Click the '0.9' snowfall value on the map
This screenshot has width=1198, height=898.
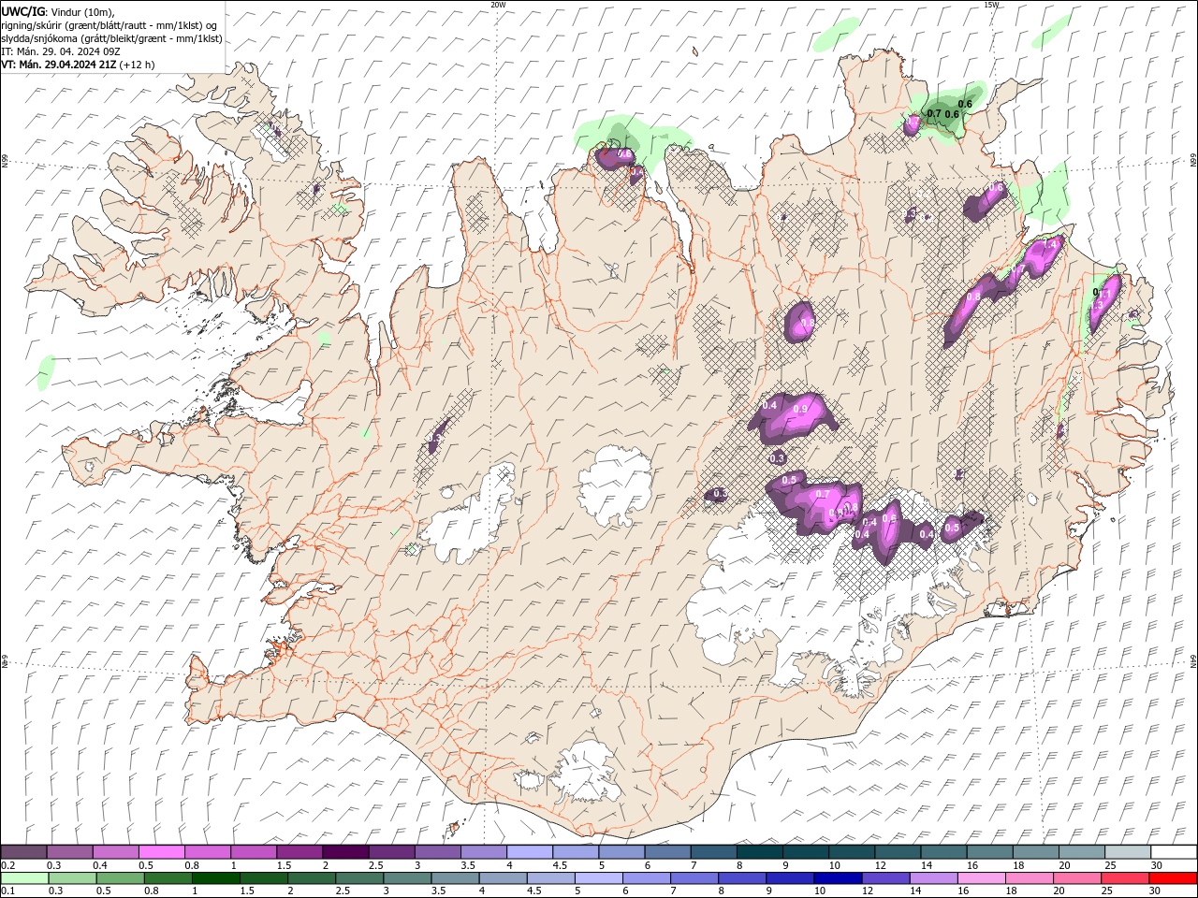pos(800,409)
